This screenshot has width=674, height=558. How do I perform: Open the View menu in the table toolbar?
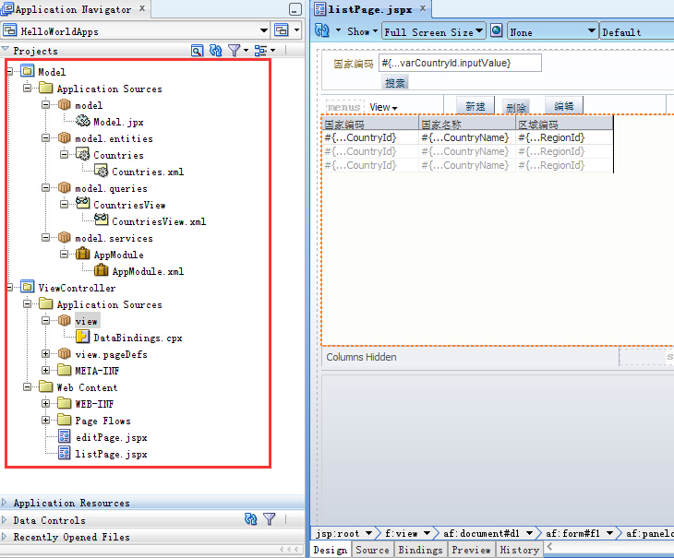point(383,107)
